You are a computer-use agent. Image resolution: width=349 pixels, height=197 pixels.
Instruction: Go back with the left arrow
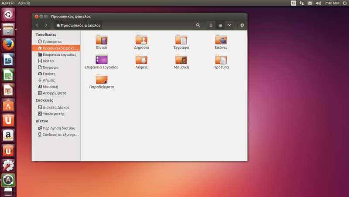(37, 25)
